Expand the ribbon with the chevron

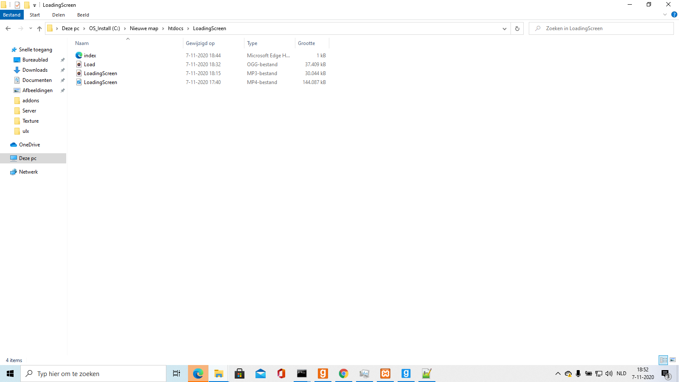pos(665,14)
